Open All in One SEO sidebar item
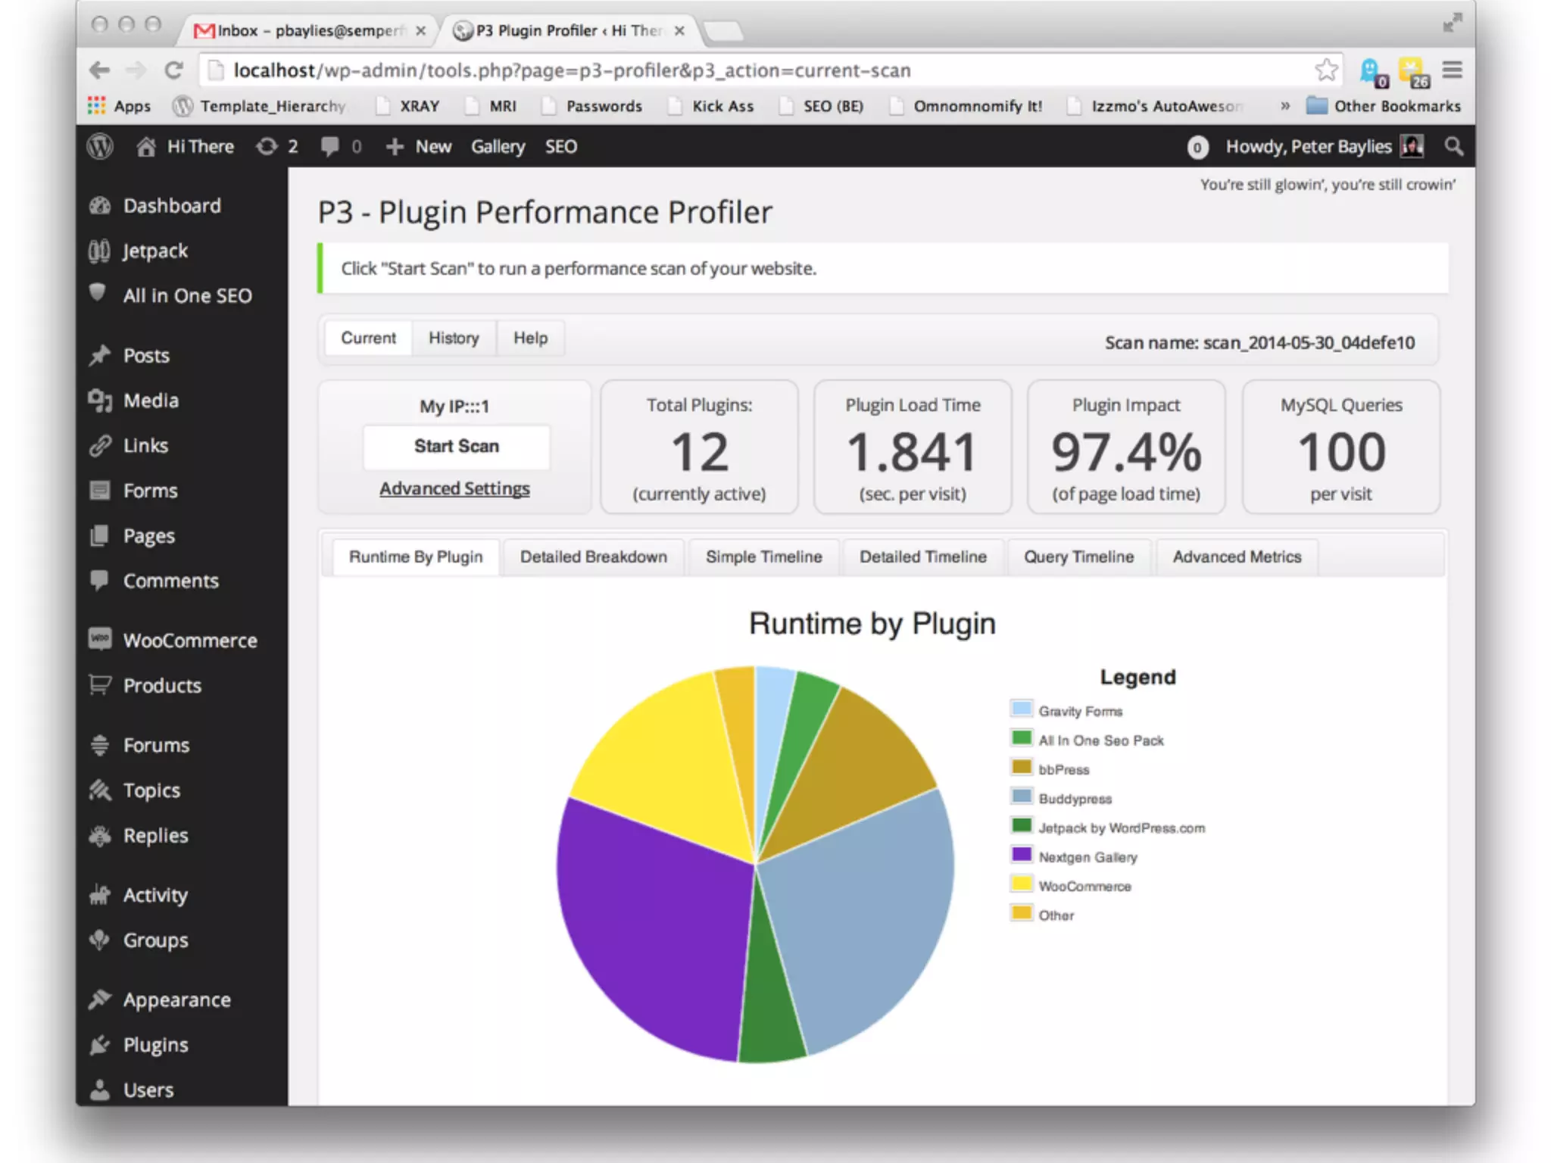Screen dimensions: 1551x1163 coord(187,295)
